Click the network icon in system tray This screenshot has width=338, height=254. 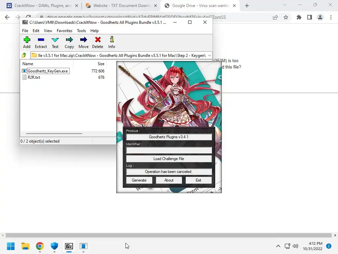point(287,246)
